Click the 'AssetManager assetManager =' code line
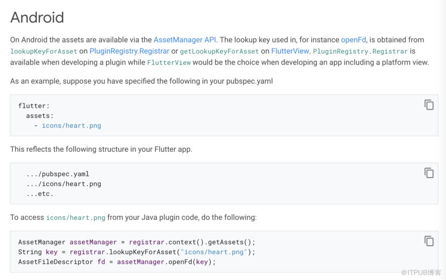 click(137, 242)
